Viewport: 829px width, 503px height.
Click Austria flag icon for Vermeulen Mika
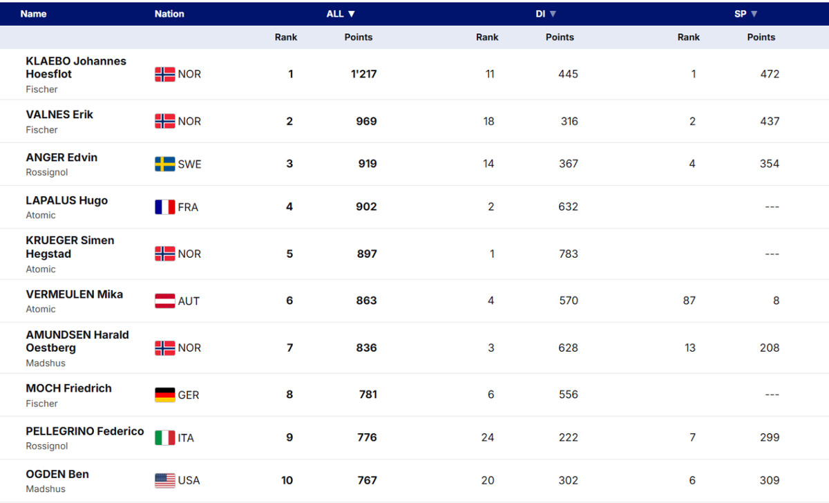(164, 301)
